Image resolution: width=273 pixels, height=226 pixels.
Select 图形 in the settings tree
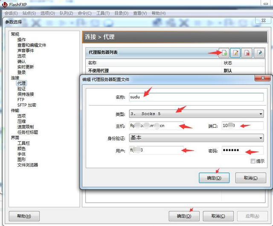click(21, 160)
